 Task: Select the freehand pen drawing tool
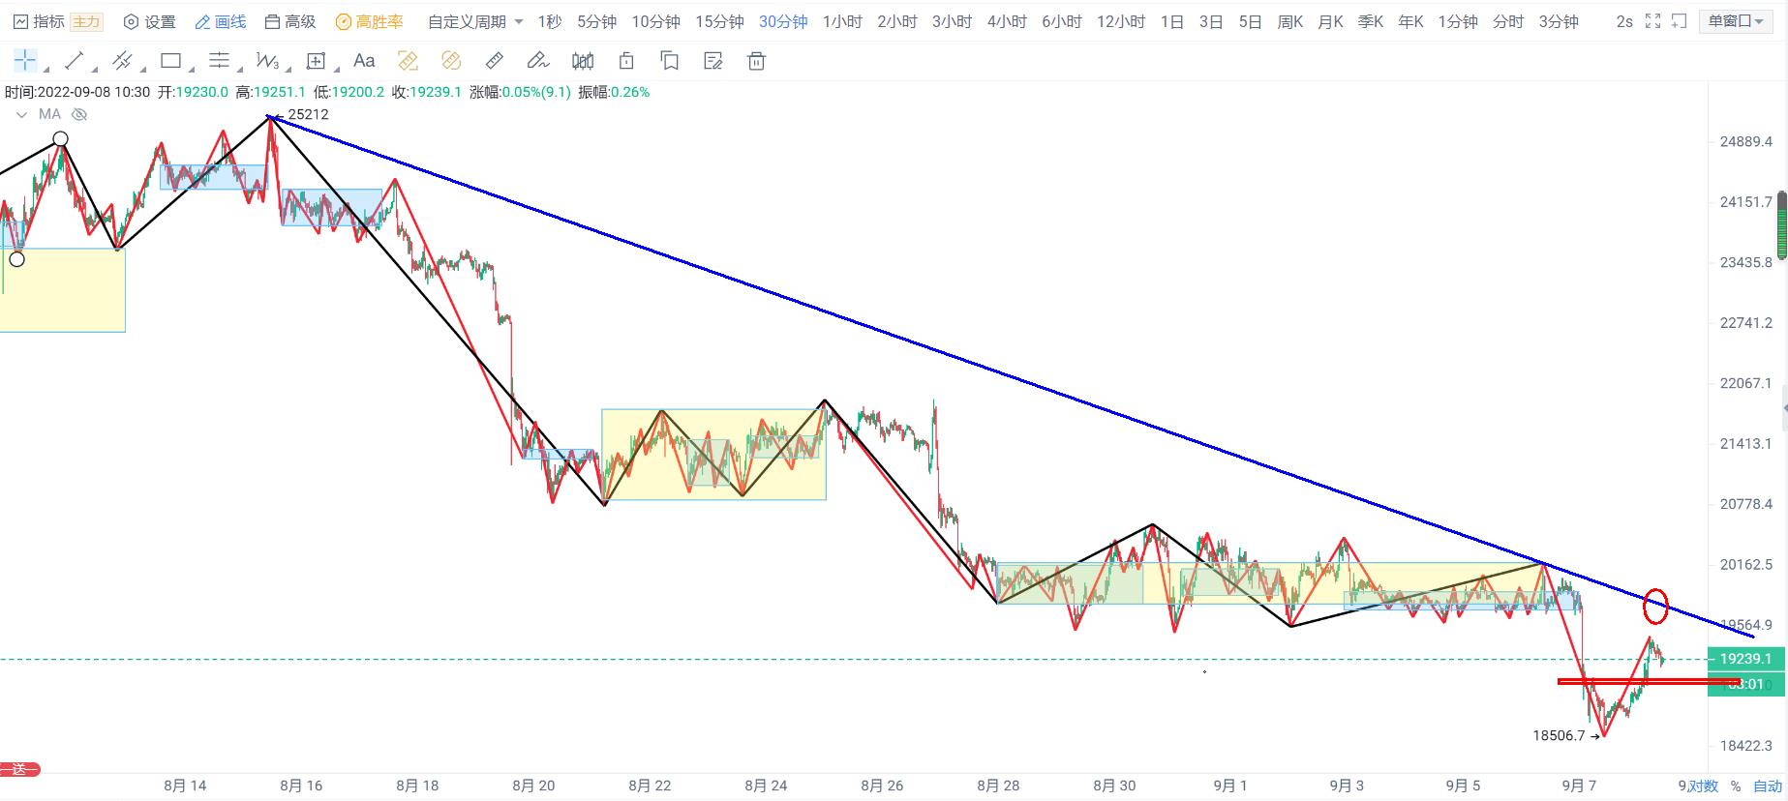click(538, 61)
